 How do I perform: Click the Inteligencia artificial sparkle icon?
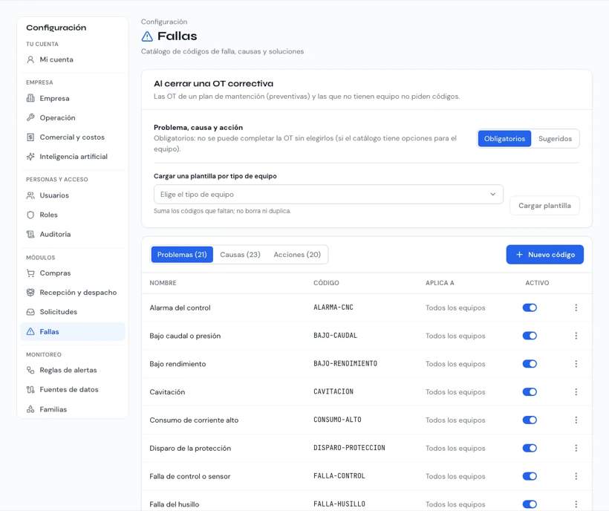(x=30, y=157)
